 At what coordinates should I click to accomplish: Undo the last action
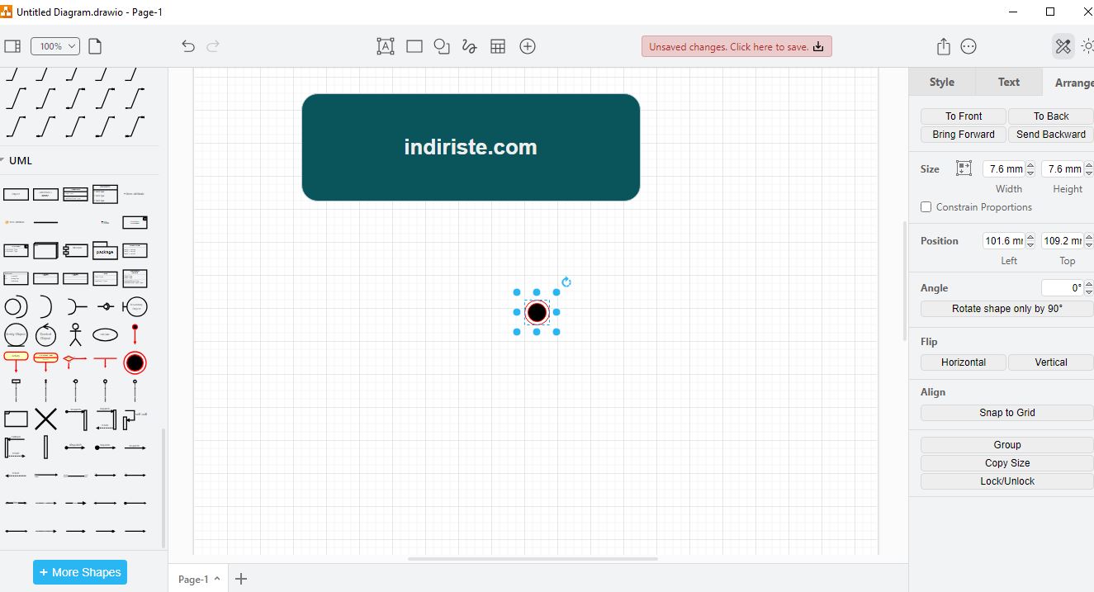188,46
